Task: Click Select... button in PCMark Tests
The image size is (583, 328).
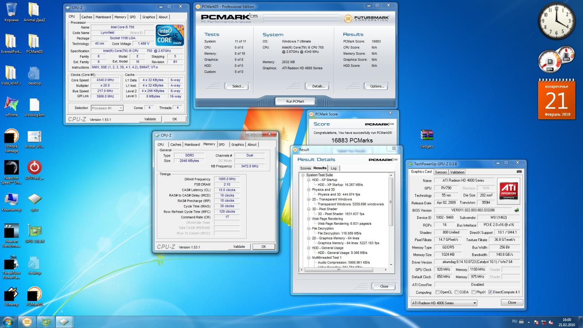Action: (238, 86)
